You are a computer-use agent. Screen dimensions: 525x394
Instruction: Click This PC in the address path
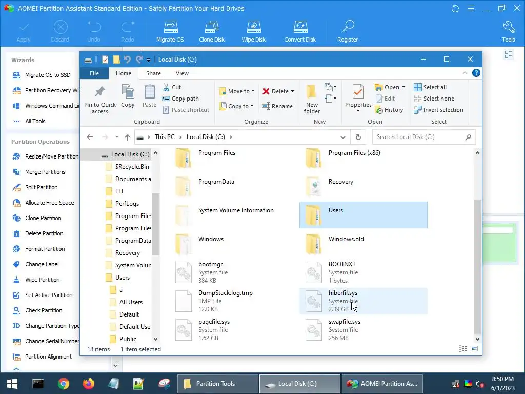click(x=165, y=137)
